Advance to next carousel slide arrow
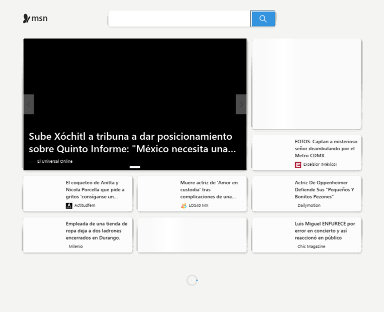Image resolution: width=384 pixels, height=312 pixels. point(241,104)
